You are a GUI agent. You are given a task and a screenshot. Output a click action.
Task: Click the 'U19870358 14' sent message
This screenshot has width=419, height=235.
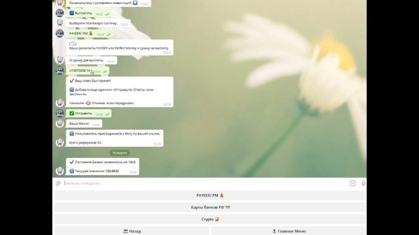[88, 70]
